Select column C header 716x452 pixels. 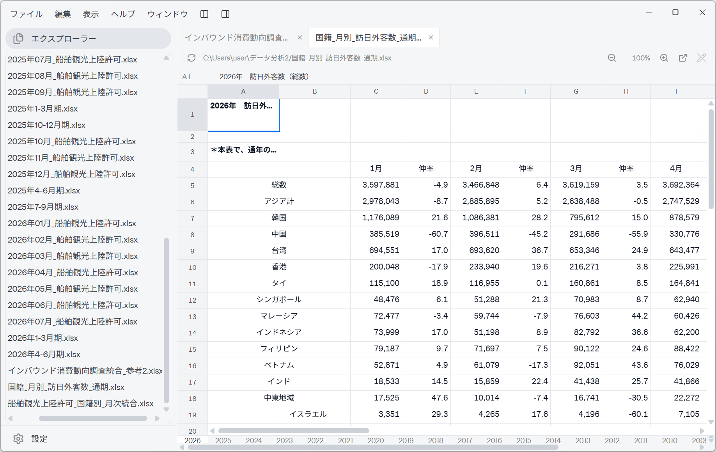376,92
